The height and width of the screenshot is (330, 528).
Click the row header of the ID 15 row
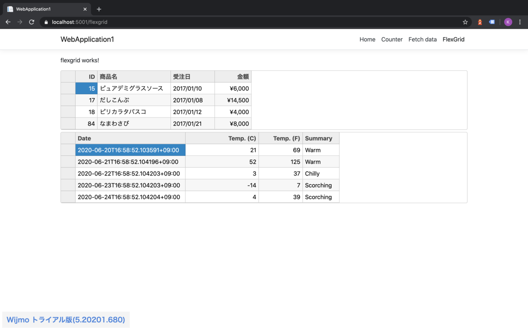coord(68,88)
